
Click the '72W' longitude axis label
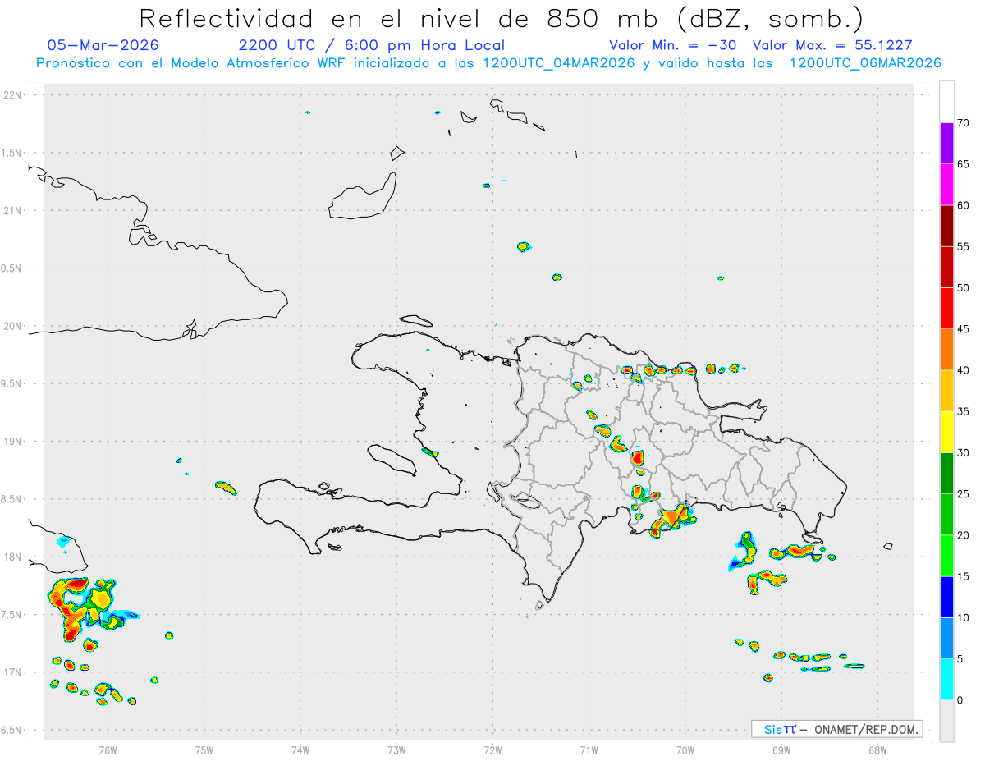(492, 749)
